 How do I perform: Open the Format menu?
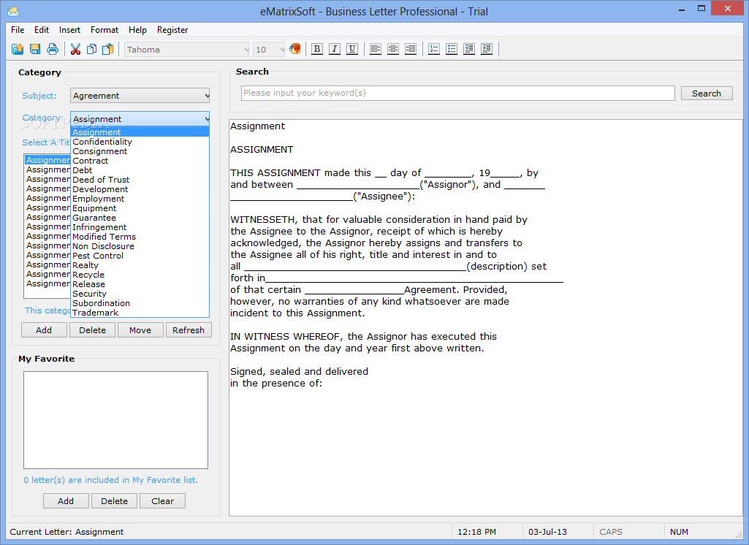point(104,30)
